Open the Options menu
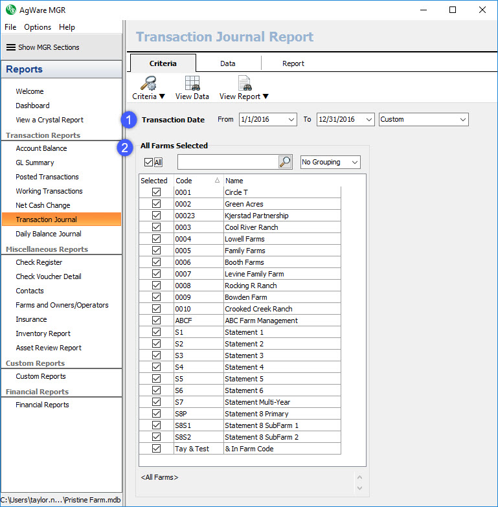The width and height of the screenshot is (498, 507). pyautogui.click(x=38, y=27)
